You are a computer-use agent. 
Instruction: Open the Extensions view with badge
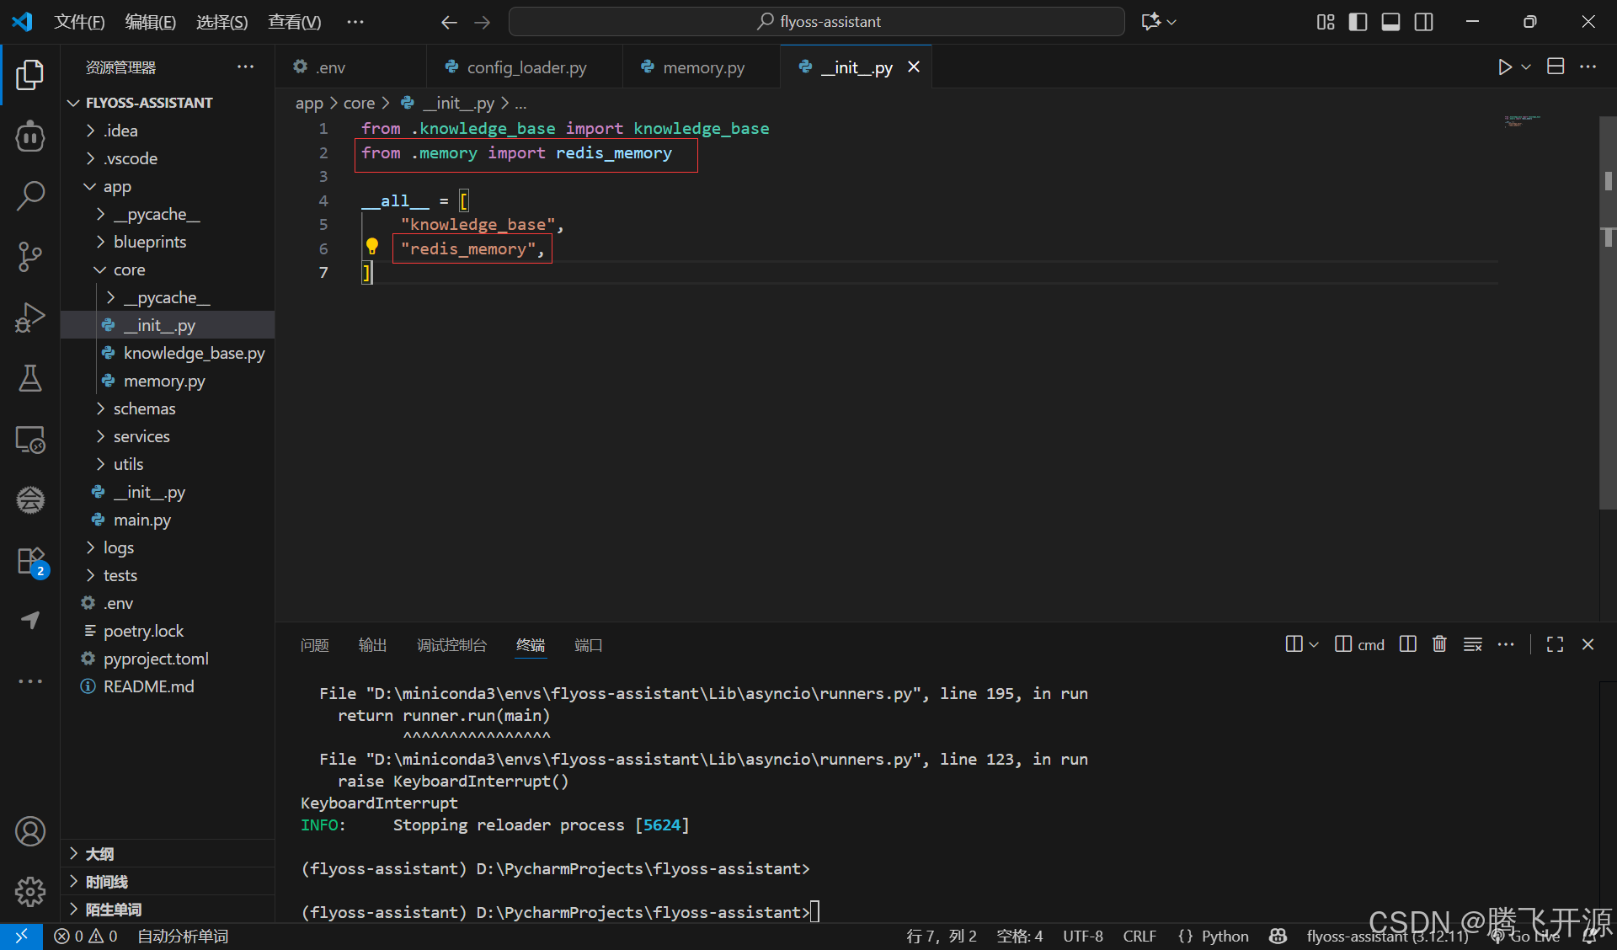click(x=30, y=561)
